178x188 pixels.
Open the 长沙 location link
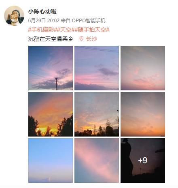click(x=91, y=39)
